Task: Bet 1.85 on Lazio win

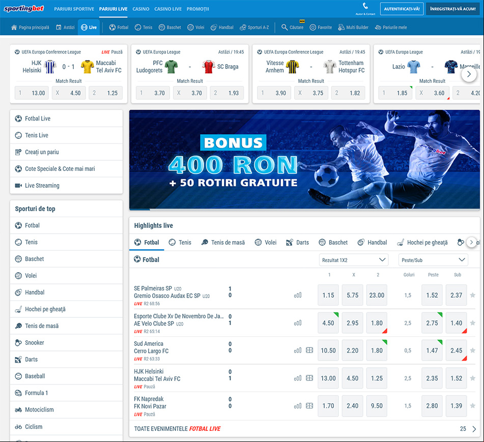Action: click(395, 93)
